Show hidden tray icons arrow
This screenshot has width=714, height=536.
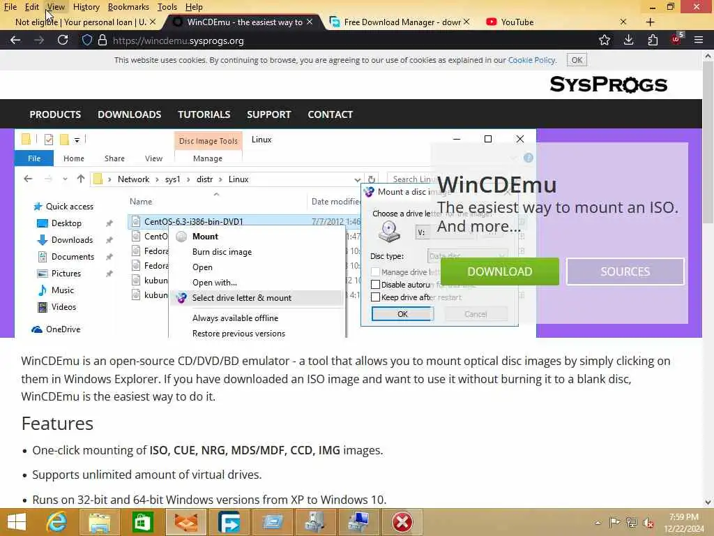[x=598, y=523]
